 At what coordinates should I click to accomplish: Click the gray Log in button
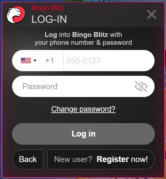pos(83,134)
